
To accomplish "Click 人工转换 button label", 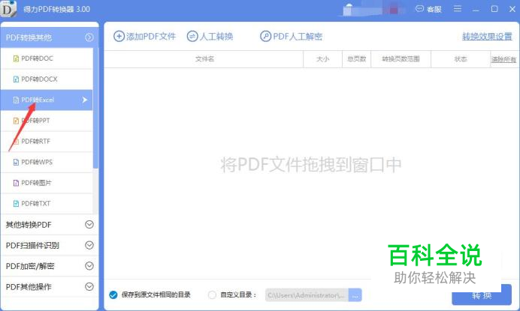I will (x=216, y=37).
